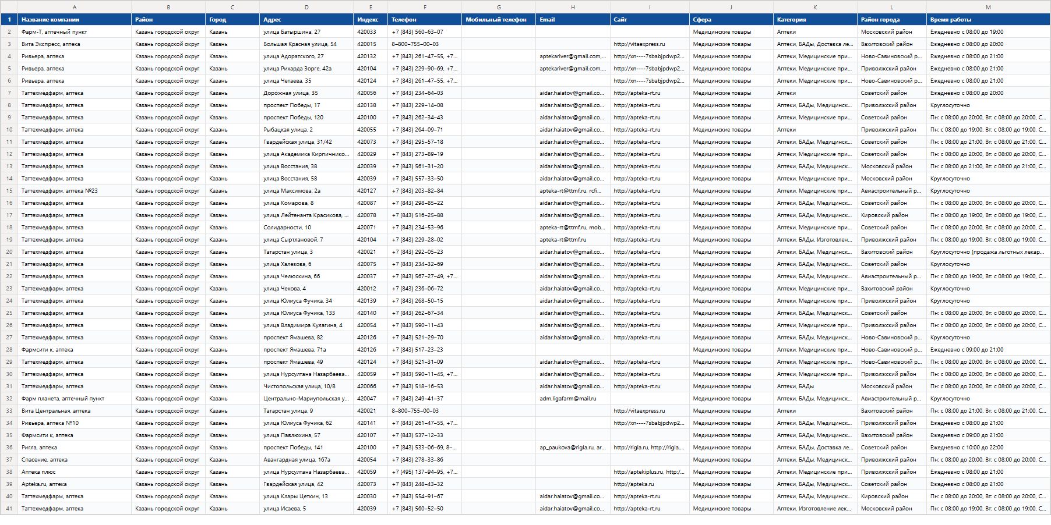Click the 'Город' header cell
Screen dimensions: 1051x525
pos(232,19)
